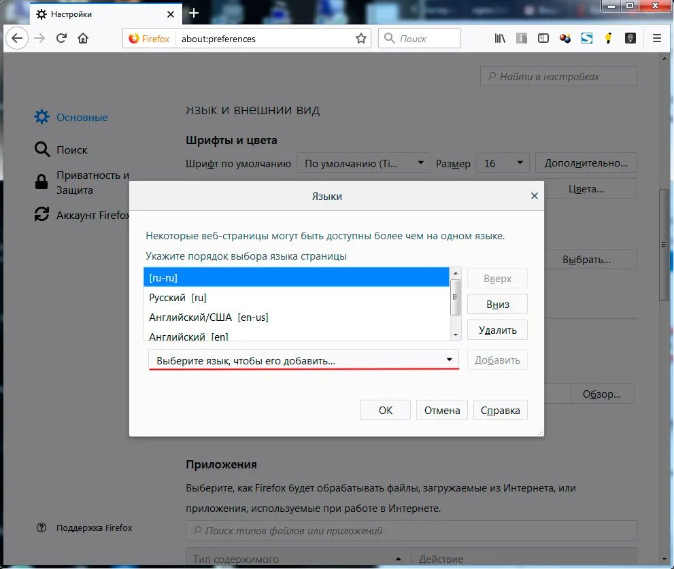Focus the about:preferences address bar

click(x=265, y=38)
